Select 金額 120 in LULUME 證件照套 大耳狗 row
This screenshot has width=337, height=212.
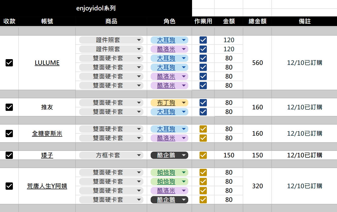[x=229, y=40]
